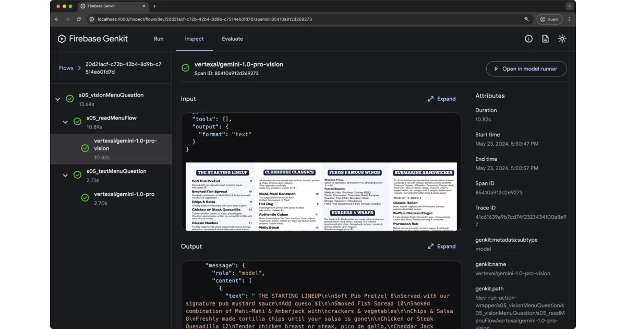Click the breadcrumb chevron after Flows
The height and width of the screenshot is (329, 626).
(x=79, y=68)
